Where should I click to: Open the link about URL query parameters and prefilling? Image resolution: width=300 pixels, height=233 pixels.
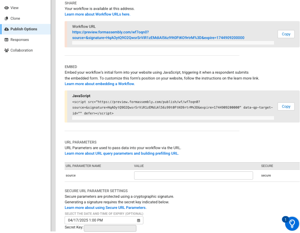[122, 153]
